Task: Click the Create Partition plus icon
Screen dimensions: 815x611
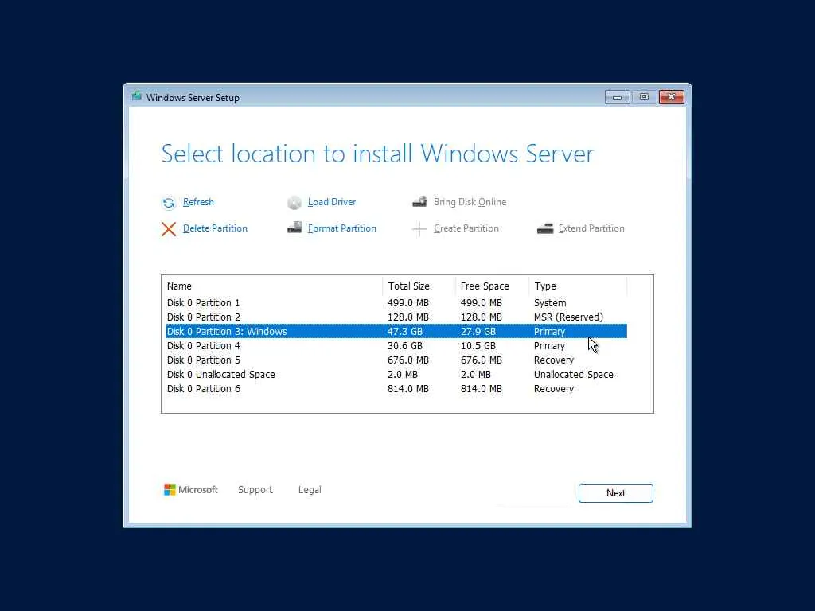Action: coord(419,228)
